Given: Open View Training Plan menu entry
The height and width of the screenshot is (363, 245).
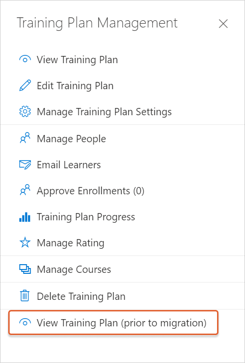Looking at the screenshot, I should pyautogui.click(x=77, y=60).
